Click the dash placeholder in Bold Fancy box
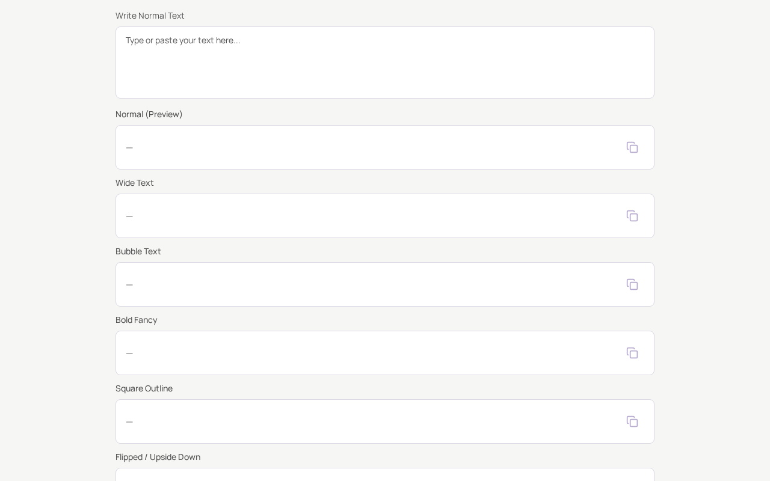This screenshot has height=481, width=770. 129,354
